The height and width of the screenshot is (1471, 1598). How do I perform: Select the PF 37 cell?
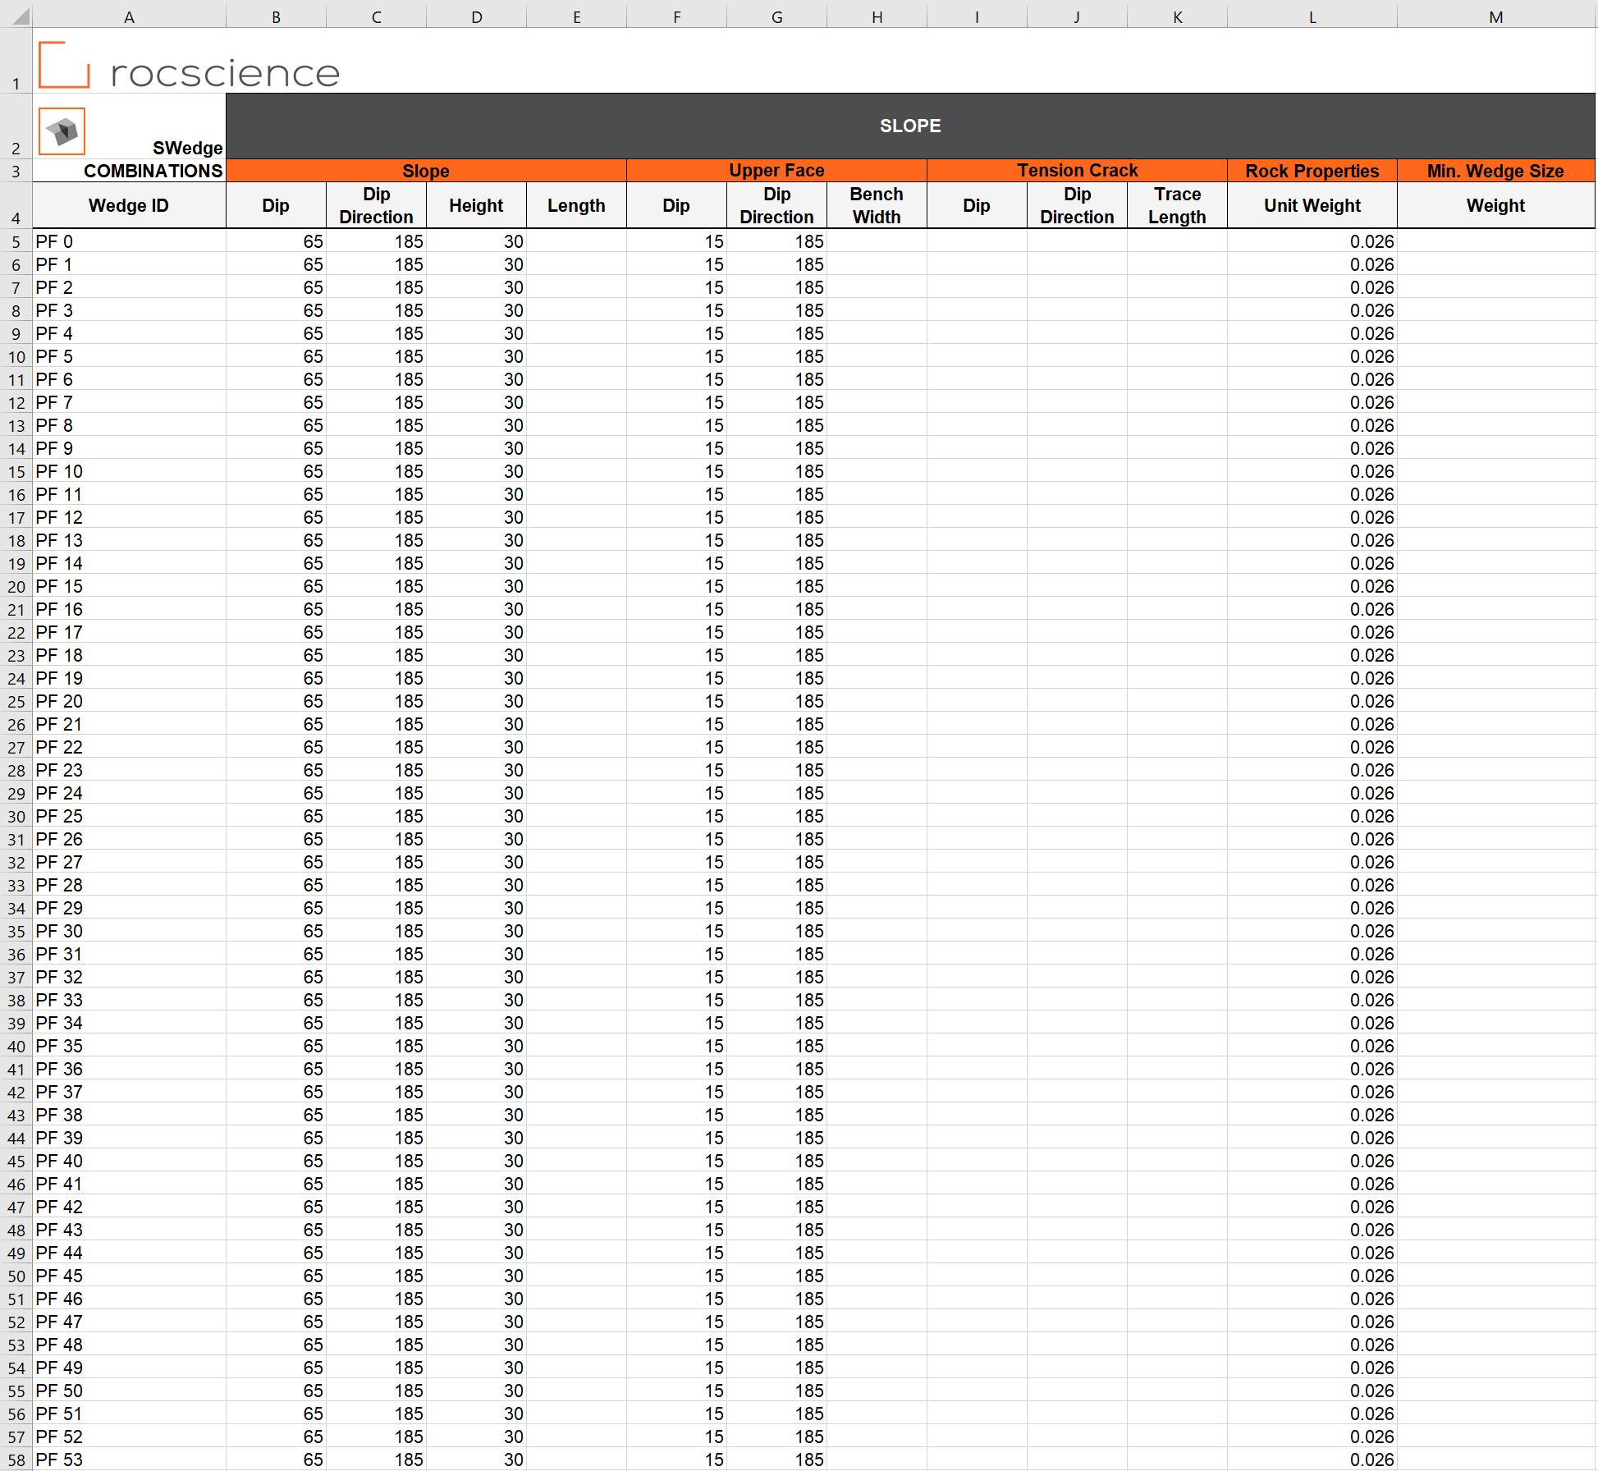[x=129, y=1092]
